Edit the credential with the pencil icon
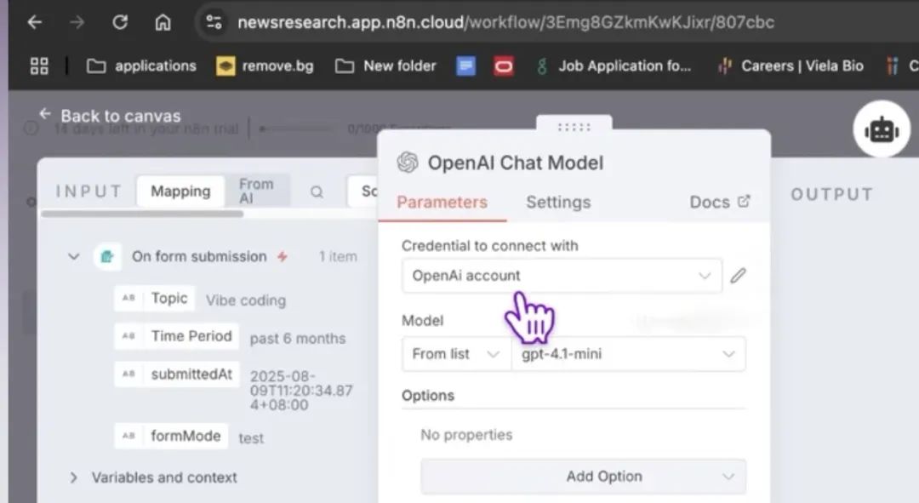The height and width of the screenshot is (503, 919). coord(738,276)
